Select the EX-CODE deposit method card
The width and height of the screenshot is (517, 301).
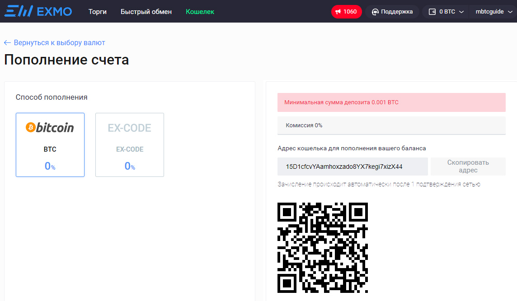[x=129, y=144]
